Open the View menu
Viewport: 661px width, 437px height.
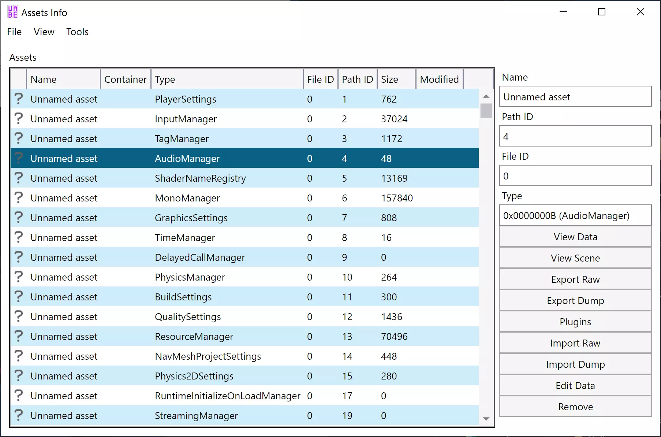[x=44, y=32]
